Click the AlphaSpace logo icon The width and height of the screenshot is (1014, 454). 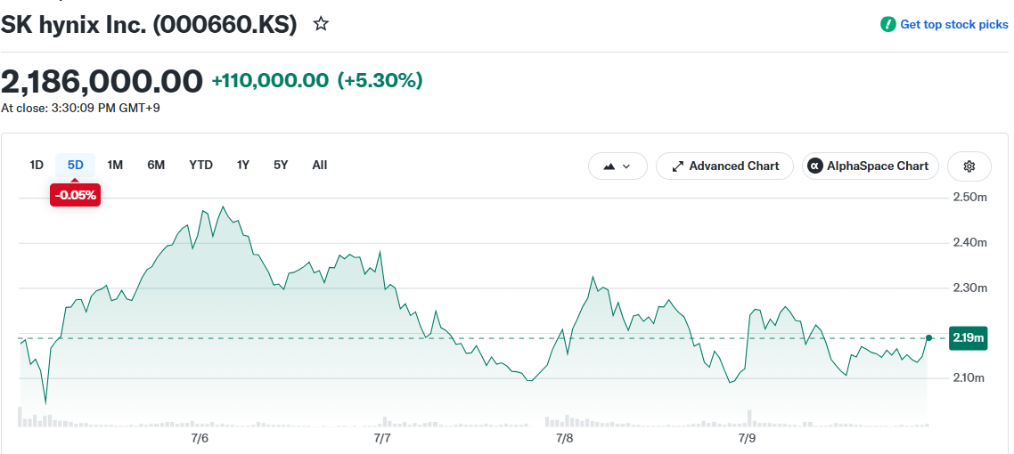[x=814, y=166]
